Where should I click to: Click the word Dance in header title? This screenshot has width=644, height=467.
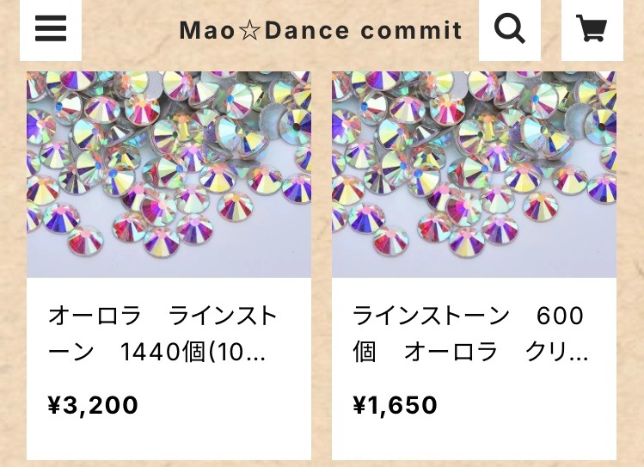point(306,32)
